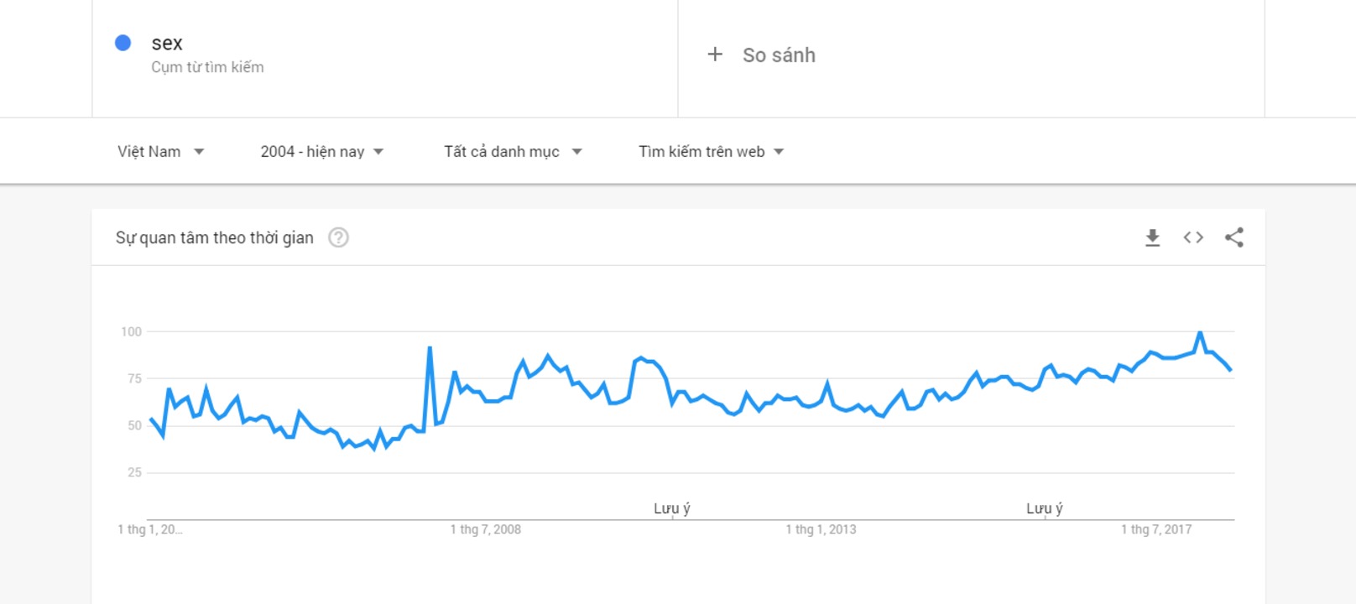
Task: Click the 1 thg 1, 2013 axis label
Action: (821, 529)
